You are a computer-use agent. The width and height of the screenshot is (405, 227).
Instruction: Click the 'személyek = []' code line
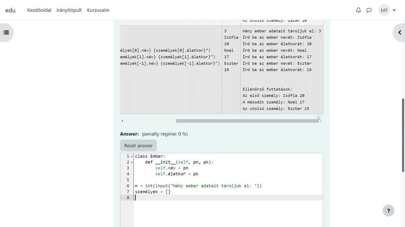coord(153,192)
